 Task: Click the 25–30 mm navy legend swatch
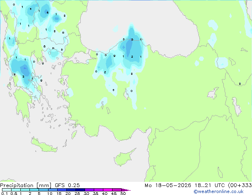click(x=80, y=190)
